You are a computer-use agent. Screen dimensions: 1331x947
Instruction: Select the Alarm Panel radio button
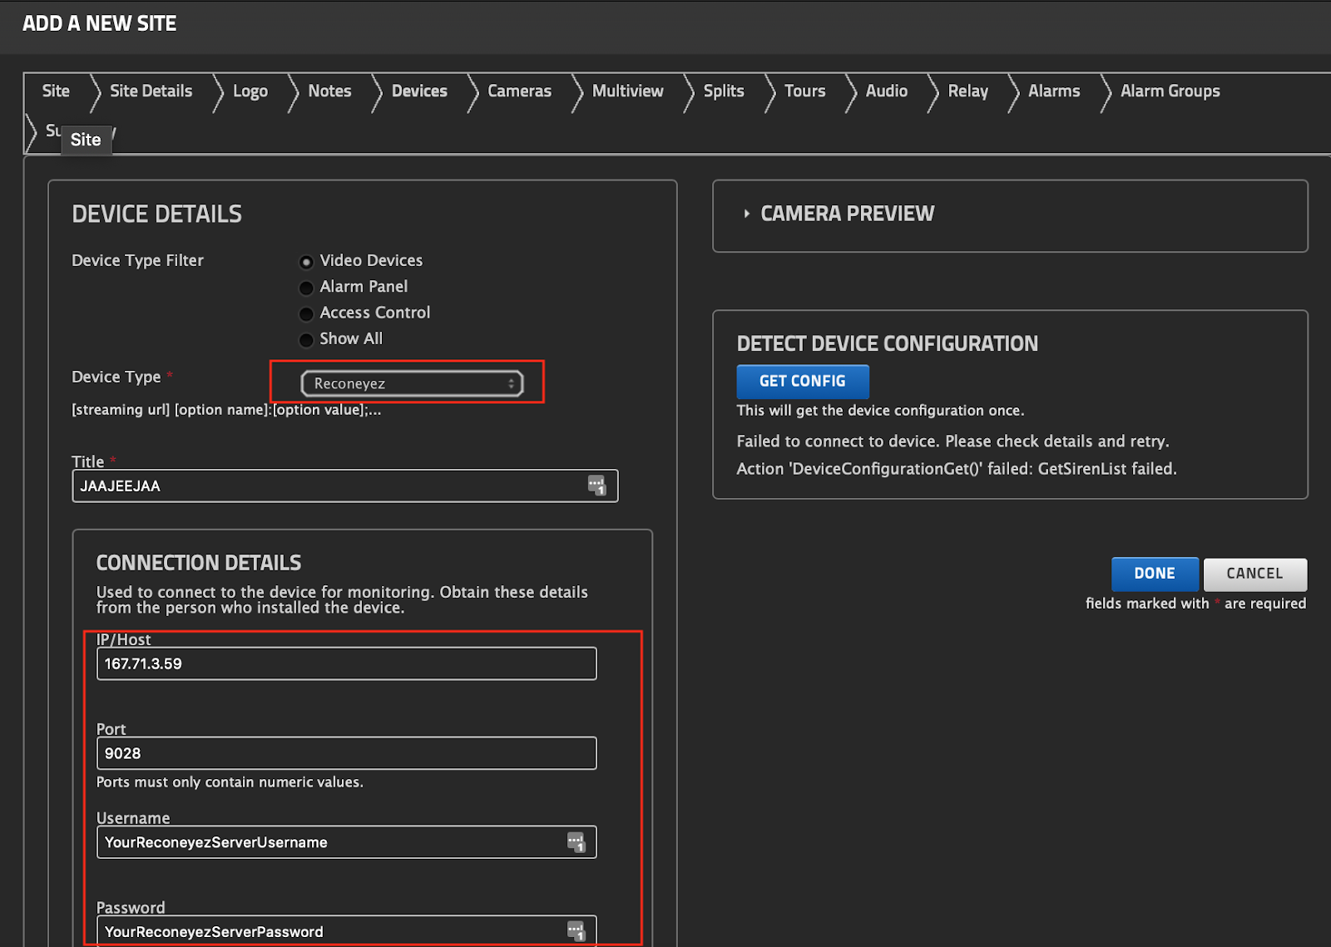point(306,288)
